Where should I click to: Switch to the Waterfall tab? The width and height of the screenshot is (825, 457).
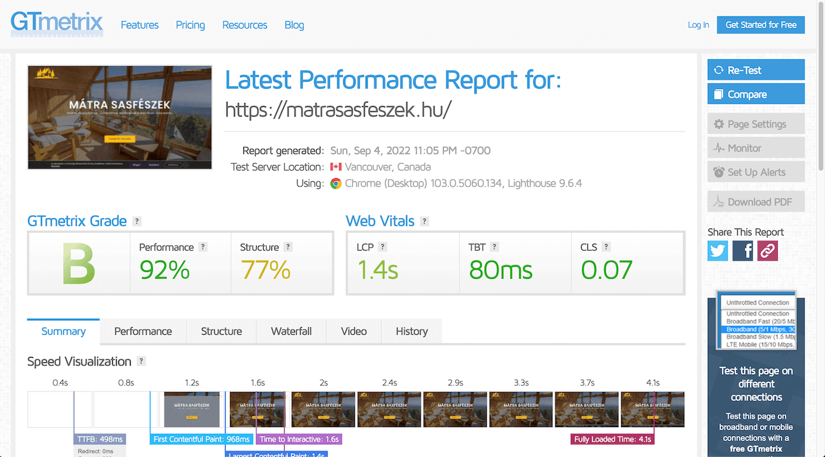(291, 332)
